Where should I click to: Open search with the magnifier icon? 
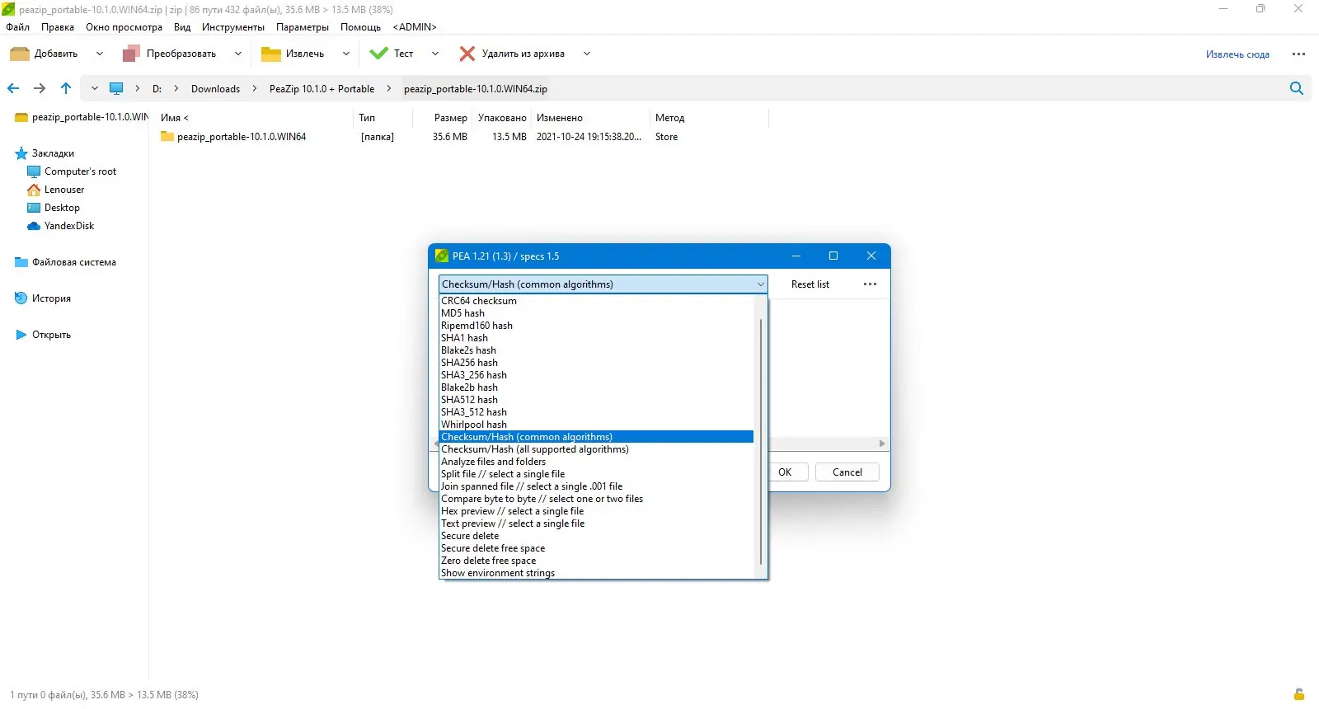pos(1297,88)
